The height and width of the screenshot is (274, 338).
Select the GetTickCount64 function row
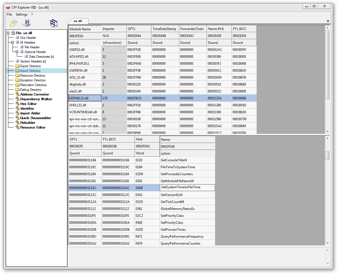(x=142, y=202)
